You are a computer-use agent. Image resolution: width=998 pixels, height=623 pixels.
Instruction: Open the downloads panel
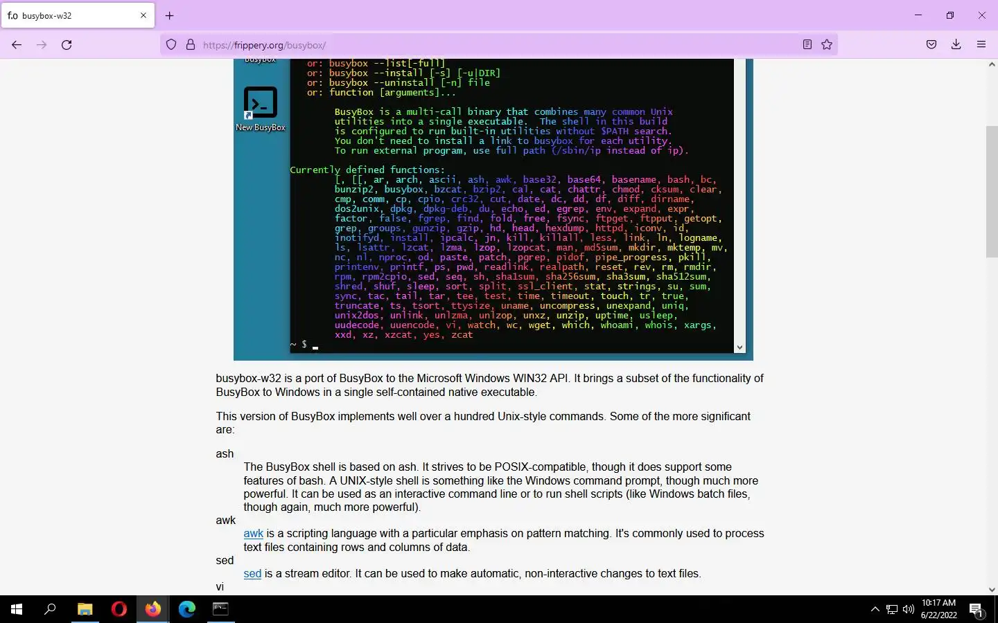point(956,45)
